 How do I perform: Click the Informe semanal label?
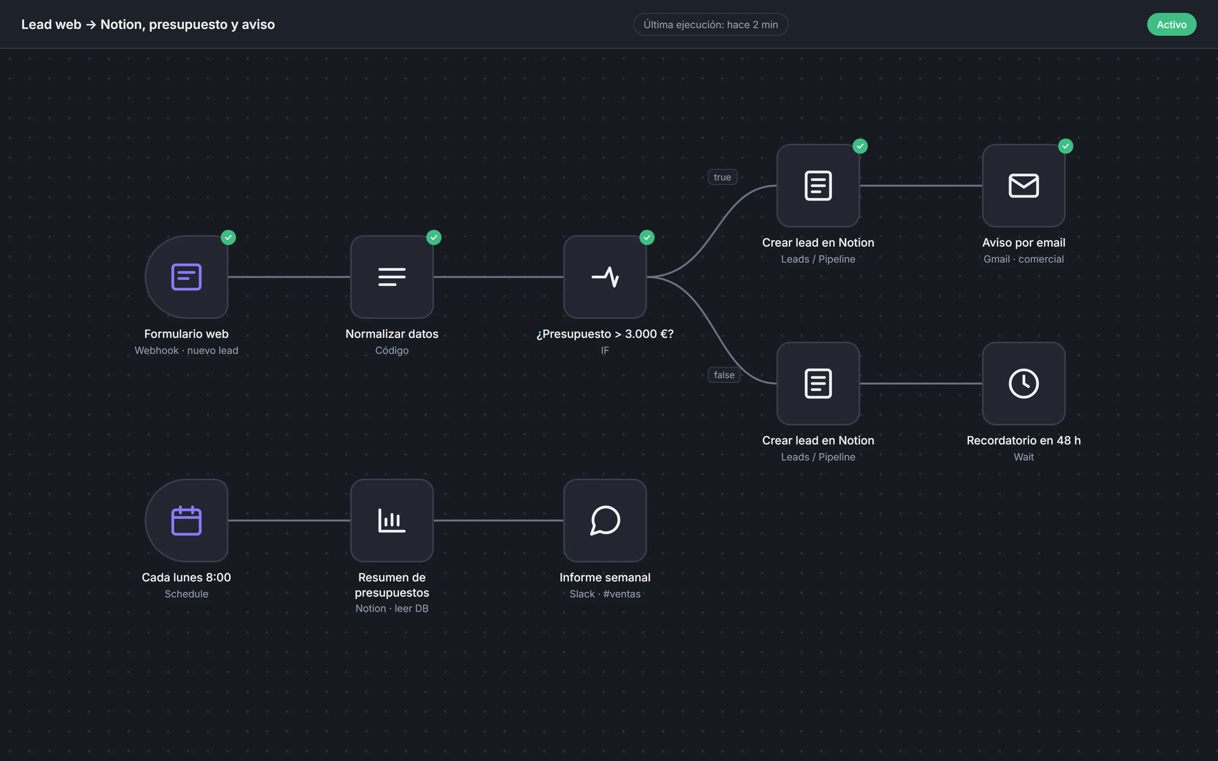click(x=605, y=577)
